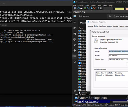Click the Save icon in Process Explorer toolbar

pos(75,8)
